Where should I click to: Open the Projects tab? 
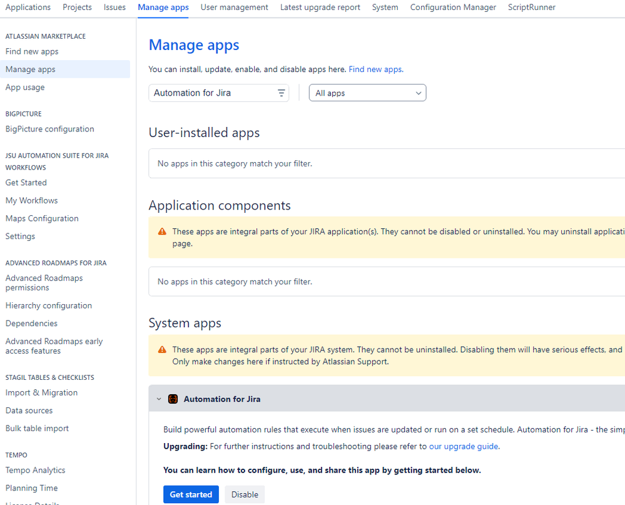coord(77,7)
